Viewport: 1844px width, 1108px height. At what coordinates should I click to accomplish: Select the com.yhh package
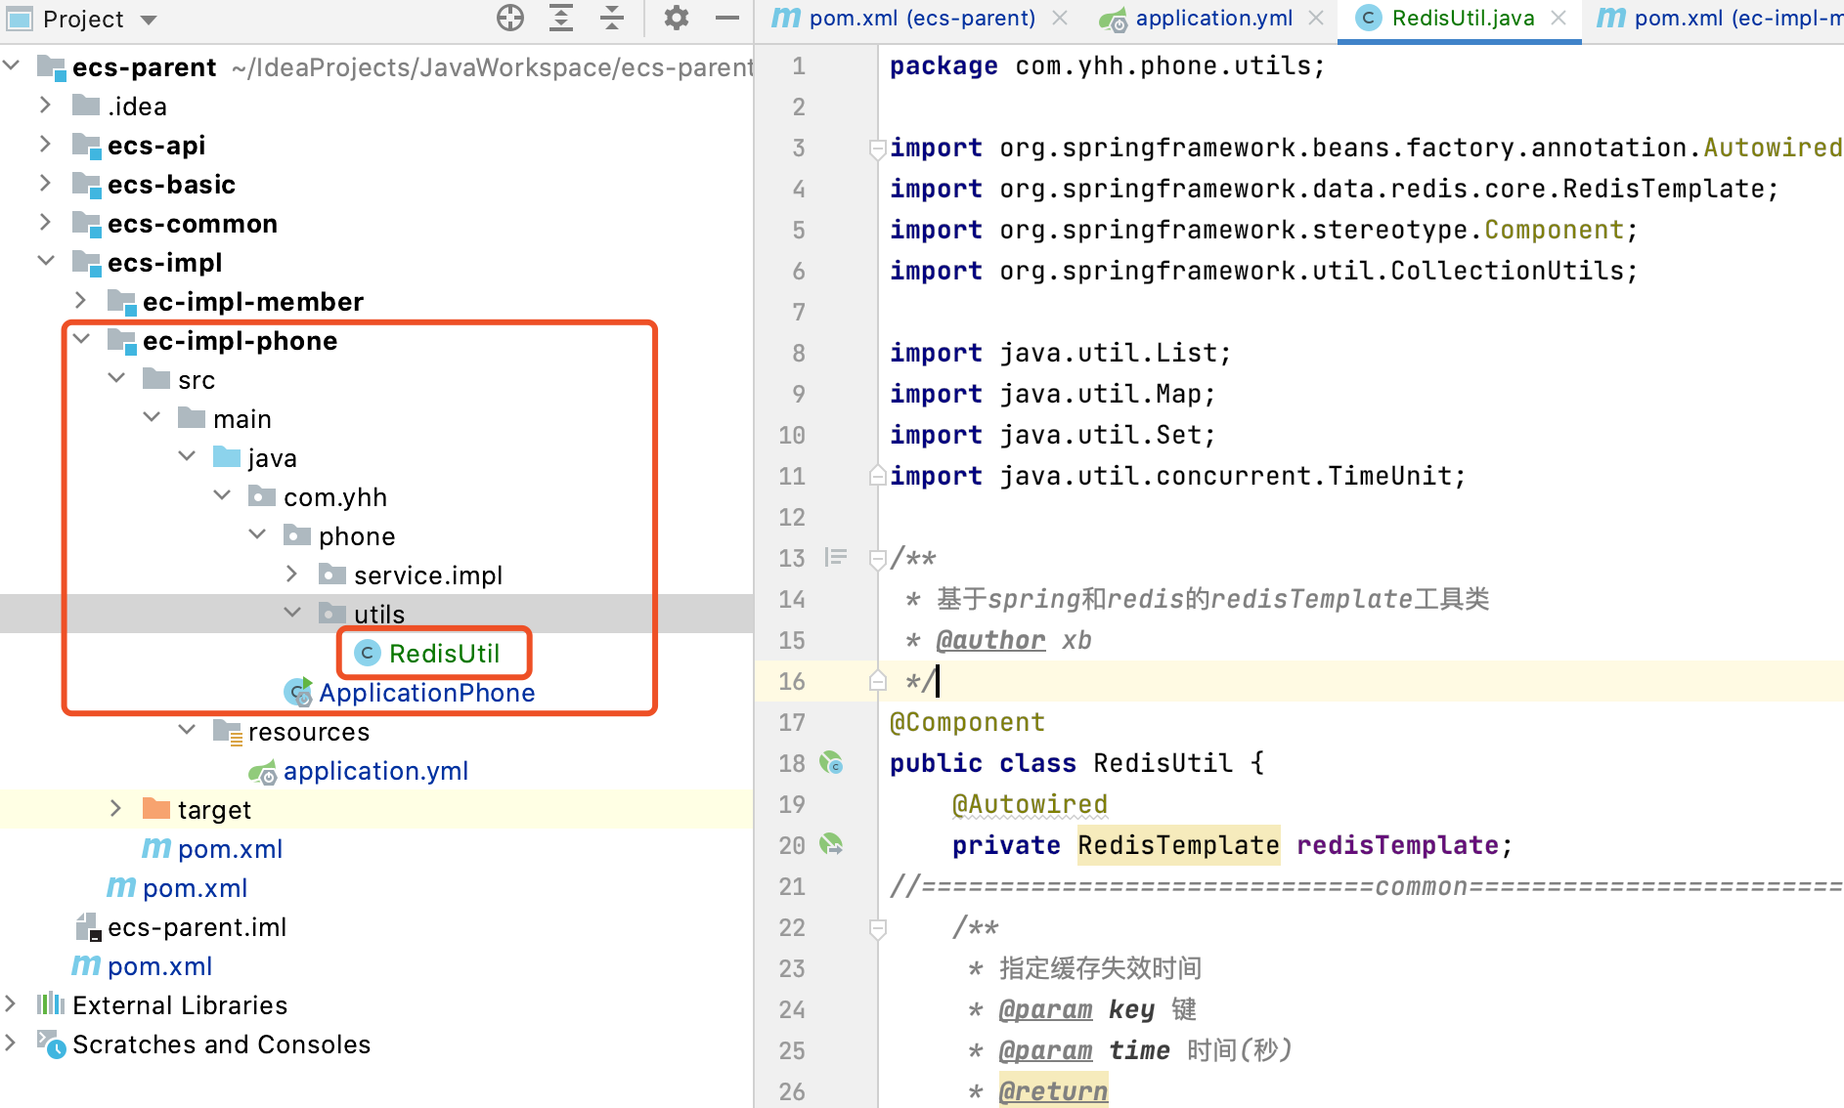tap(335, 496)
